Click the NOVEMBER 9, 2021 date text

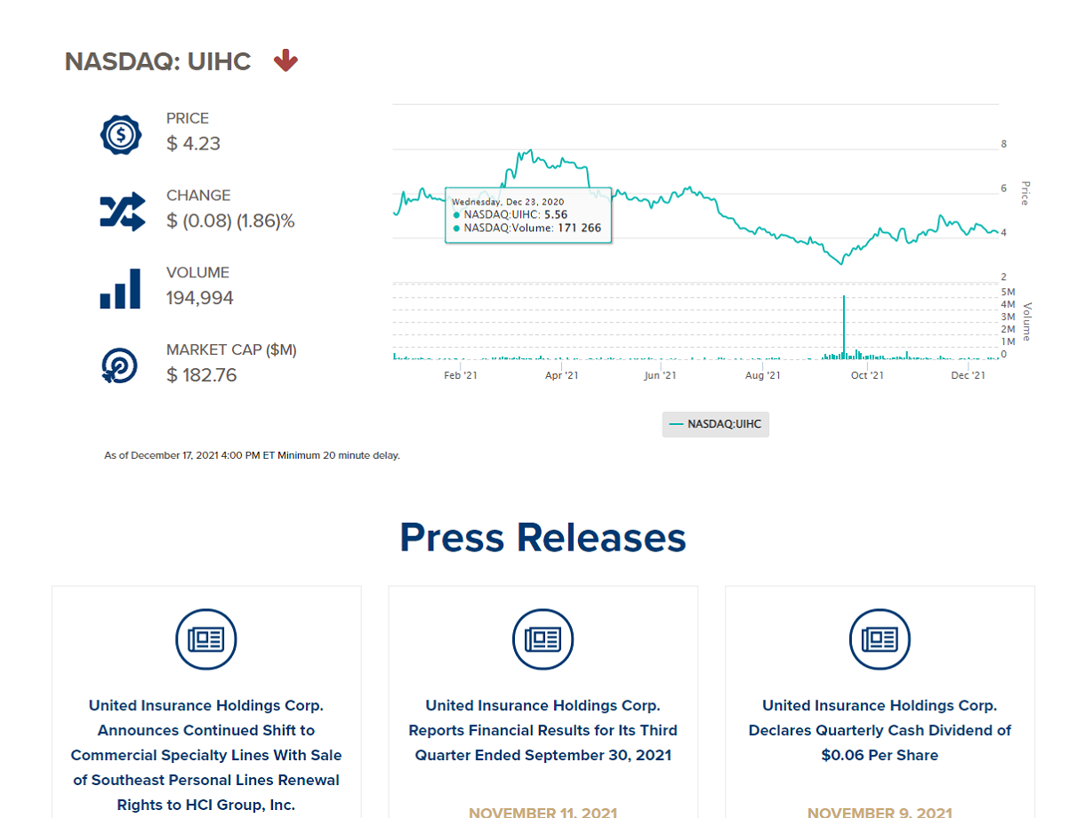(x=880, y=812)
